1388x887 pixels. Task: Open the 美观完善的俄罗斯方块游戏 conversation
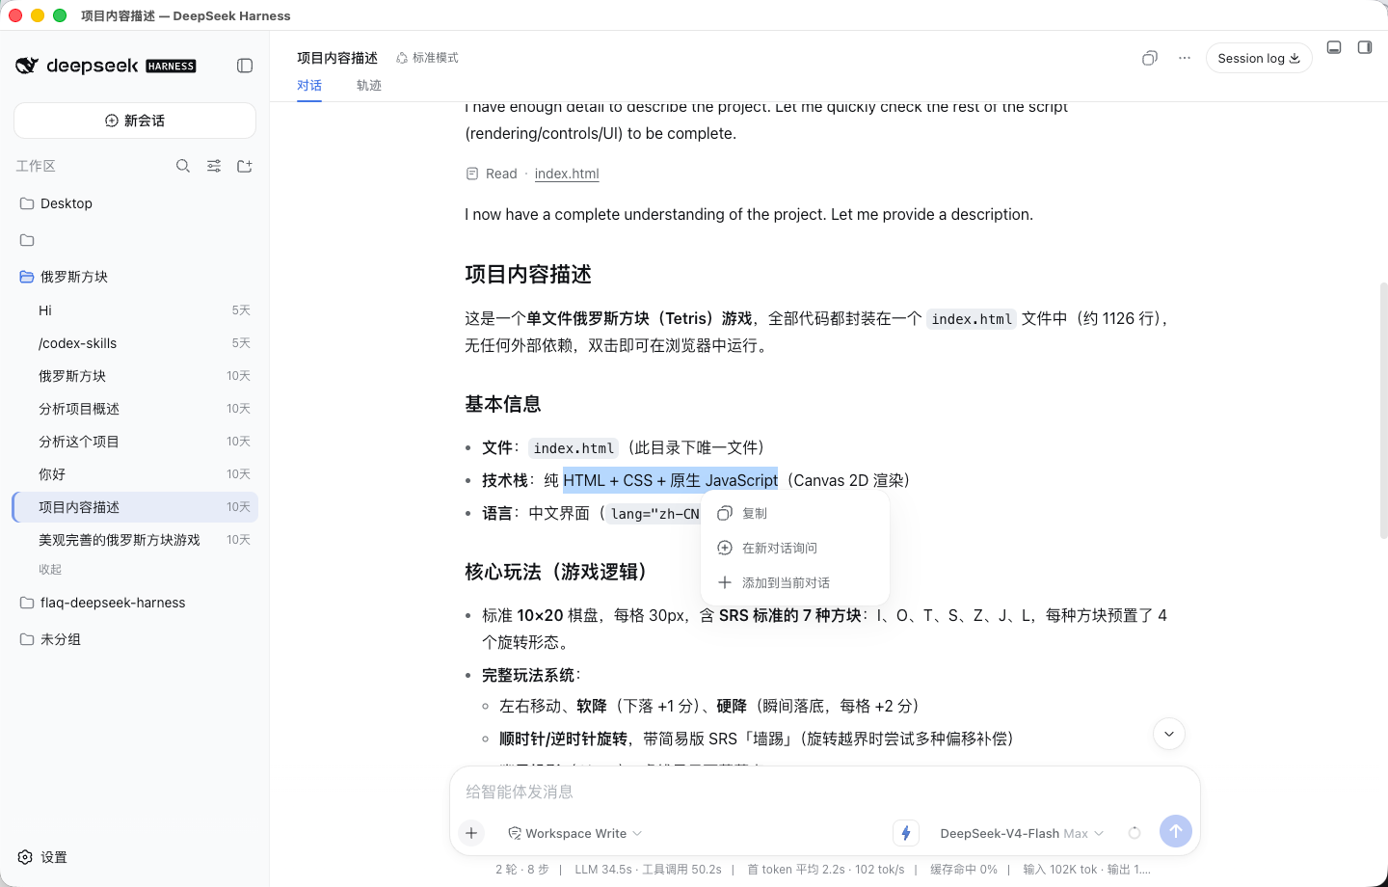135,540
